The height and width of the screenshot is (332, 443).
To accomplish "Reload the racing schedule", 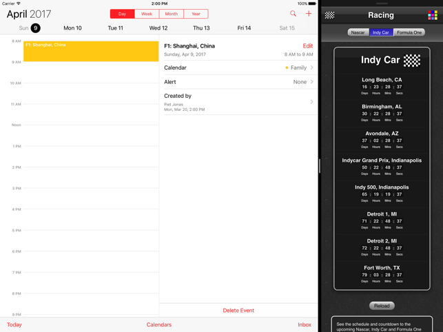I will coord(382,306).
